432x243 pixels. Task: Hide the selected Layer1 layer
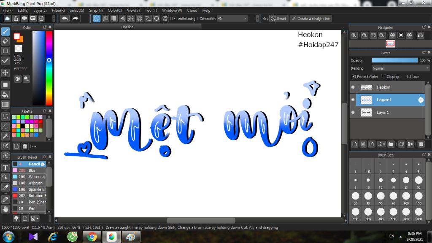coord(353,100)
